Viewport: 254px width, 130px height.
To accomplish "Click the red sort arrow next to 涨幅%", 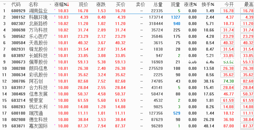I will 68,5.
